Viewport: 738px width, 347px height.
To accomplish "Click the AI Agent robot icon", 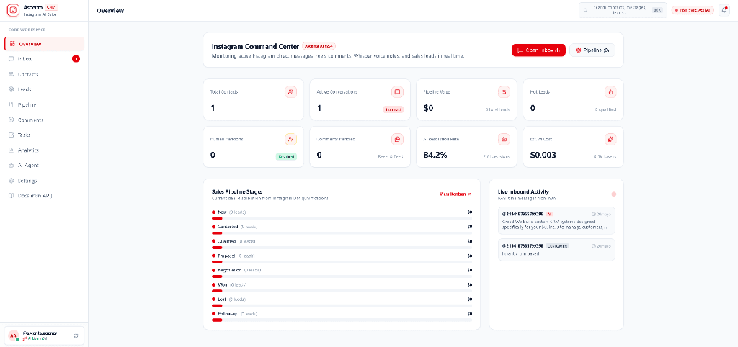I will coord(12,166).
